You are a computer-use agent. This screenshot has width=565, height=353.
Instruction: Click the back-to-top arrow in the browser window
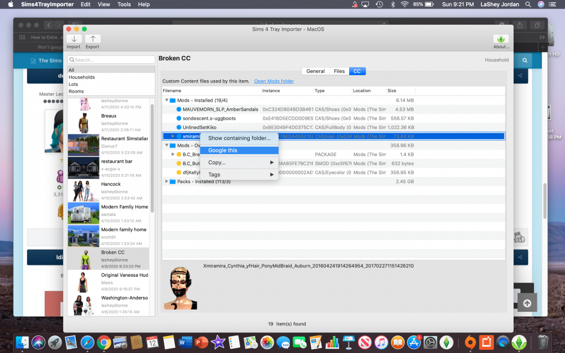pyautogui.click(x=527, y=303)
